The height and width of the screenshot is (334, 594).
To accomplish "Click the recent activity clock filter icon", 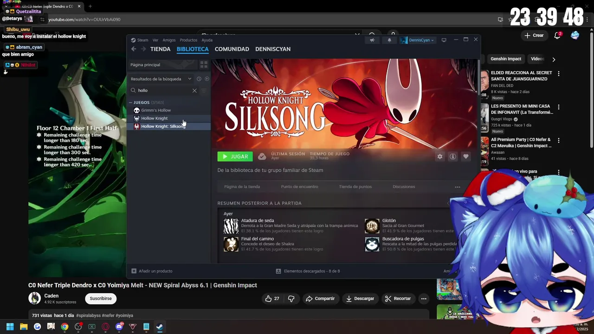I will pos(199,79).
